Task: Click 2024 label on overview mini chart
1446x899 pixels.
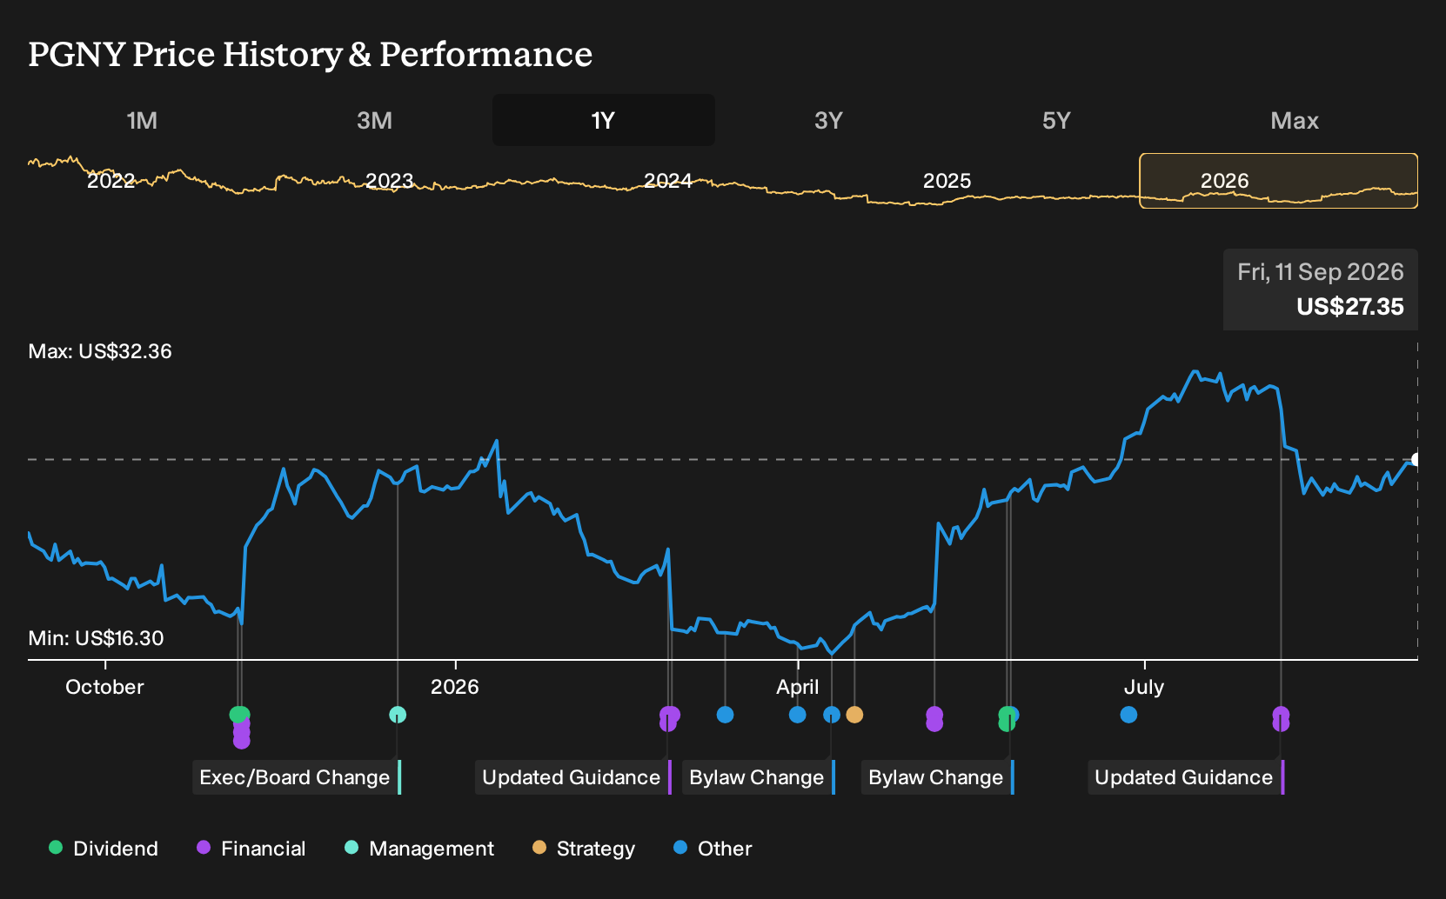Action: (668, 181)
